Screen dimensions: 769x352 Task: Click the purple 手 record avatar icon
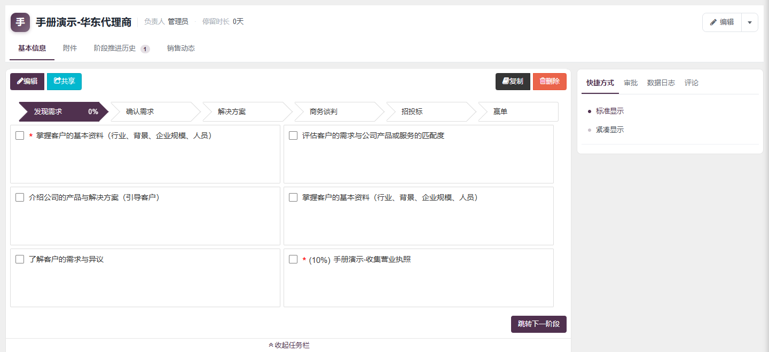[x=20, y=22]
